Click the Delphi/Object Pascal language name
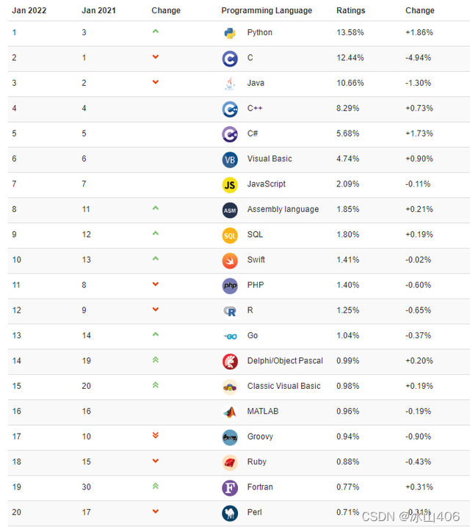 click(x=285, y=361)
